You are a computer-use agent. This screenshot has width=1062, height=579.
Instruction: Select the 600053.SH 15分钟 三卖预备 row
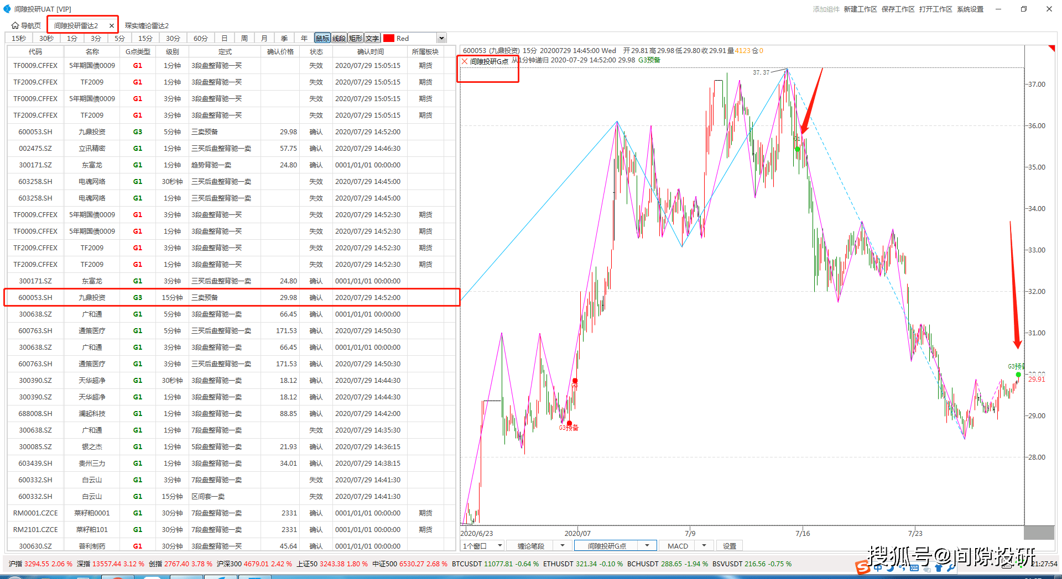click(x=232, y=297)
